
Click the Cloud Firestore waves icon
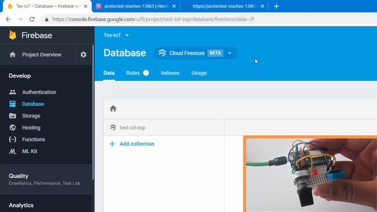[x=163, y=53]
